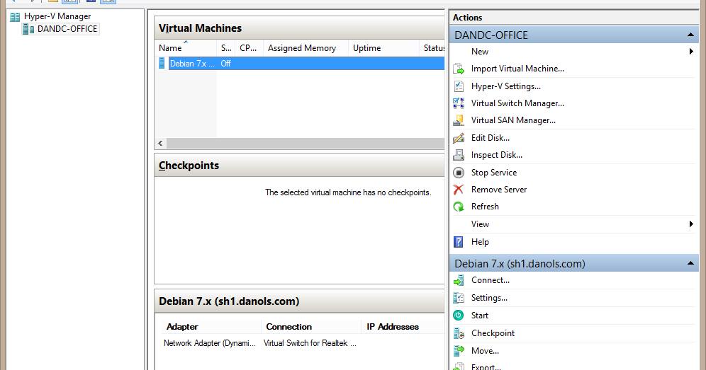Collapse the Debian 7.x actions section

point(690,263)
